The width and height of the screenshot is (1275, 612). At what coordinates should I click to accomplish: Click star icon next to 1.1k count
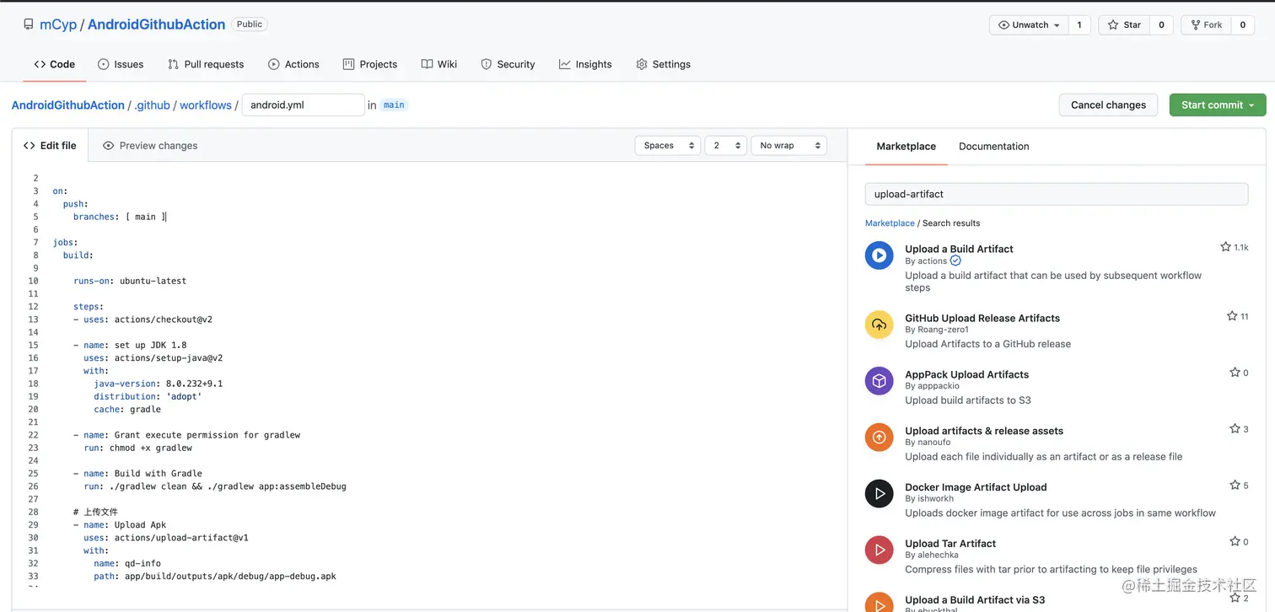click(x=1225, y=247)
